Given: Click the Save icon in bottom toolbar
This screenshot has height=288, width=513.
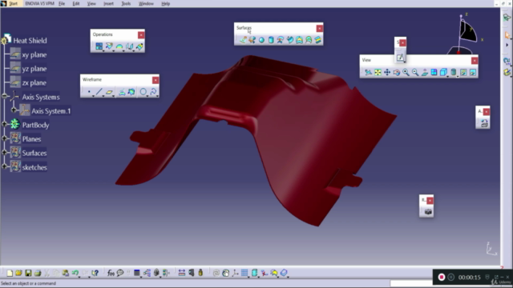Looking at the screenshot, I should [x=28, y=273].
